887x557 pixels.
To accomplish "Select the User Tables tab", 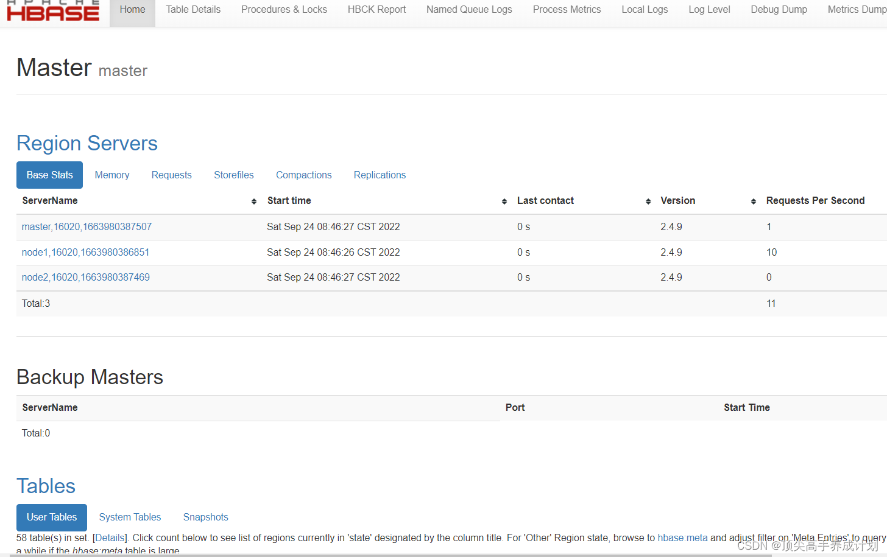I will point(52,517).
